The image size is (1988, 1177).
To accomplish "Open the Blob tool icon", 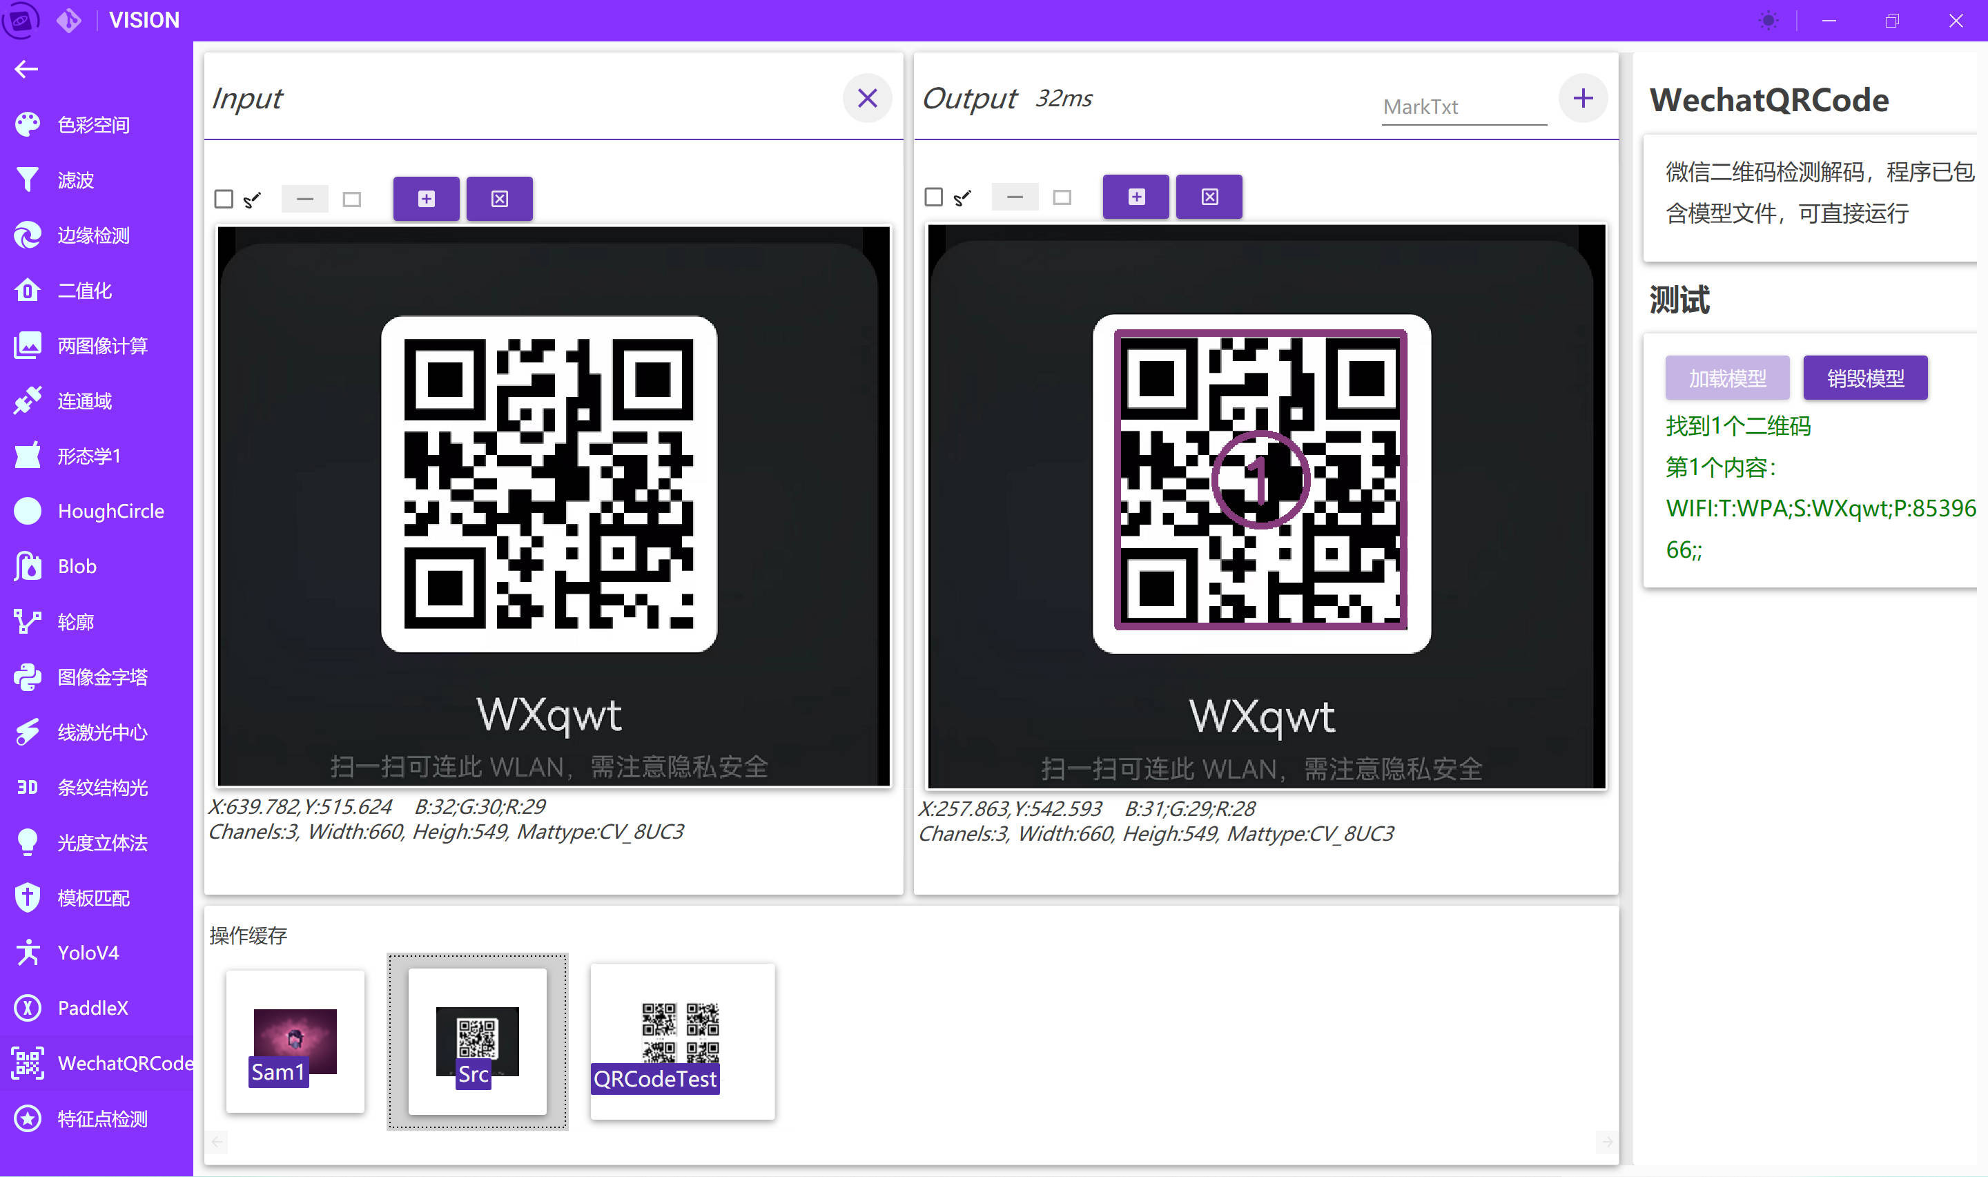I will (28, 566).
